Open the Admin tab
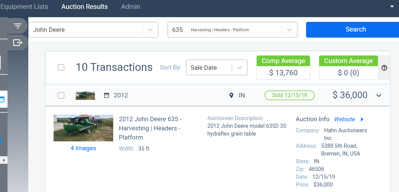Viewport: 399px width, 192px height. click(x=131, y=7)
